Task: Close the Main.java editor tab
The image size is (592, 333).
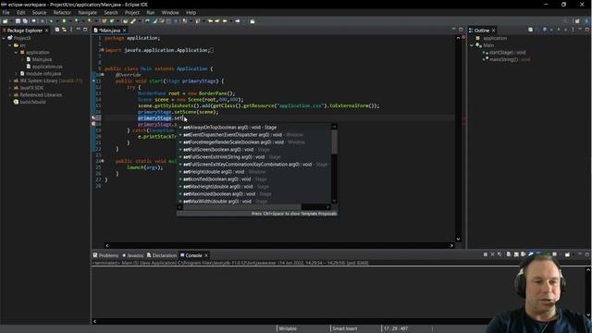Action: pyautogui.click(x=124, y=31)
